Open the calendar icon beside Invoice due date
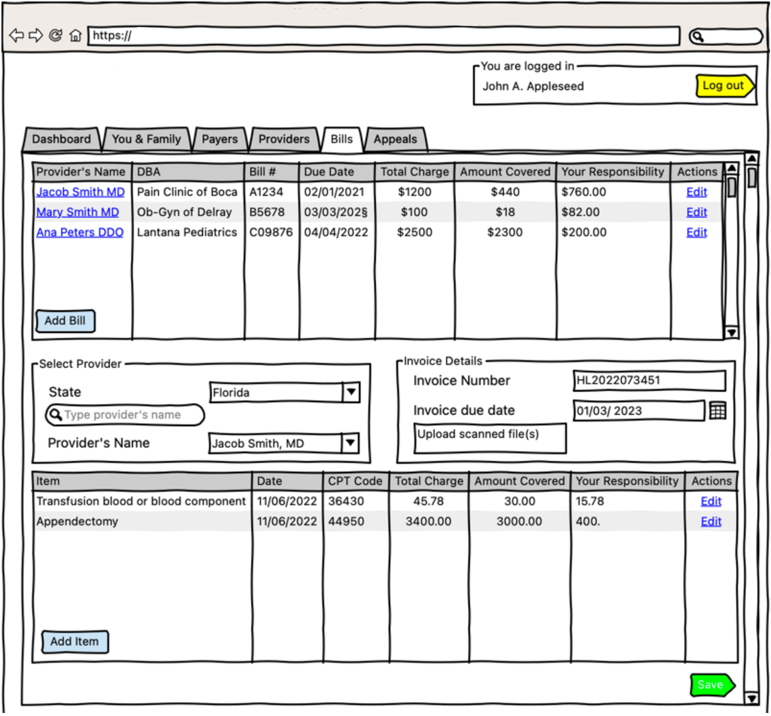The image size is (771, 716). point(718,410)
